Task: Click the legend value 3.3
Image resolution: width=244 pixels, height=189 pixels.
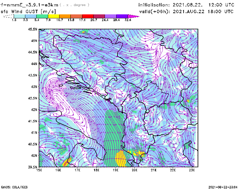Action: coord(25,20)
